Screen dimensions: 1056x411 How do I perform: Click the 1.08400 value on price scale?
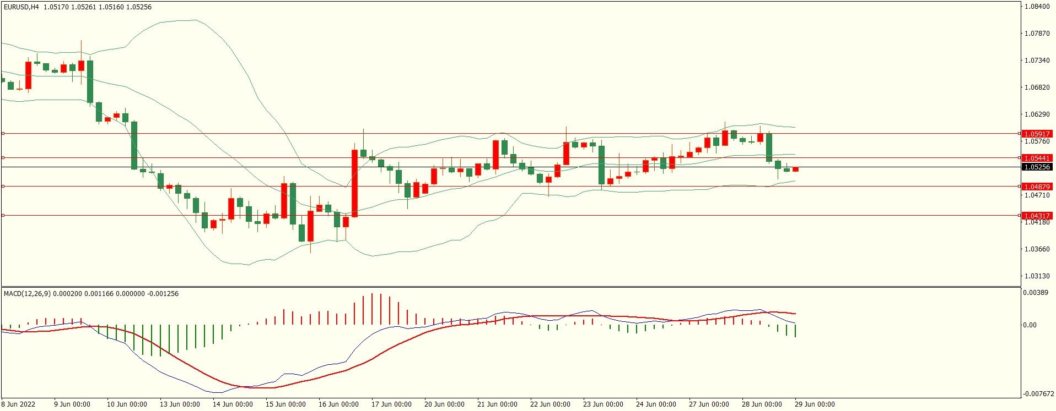point(1037,7)
